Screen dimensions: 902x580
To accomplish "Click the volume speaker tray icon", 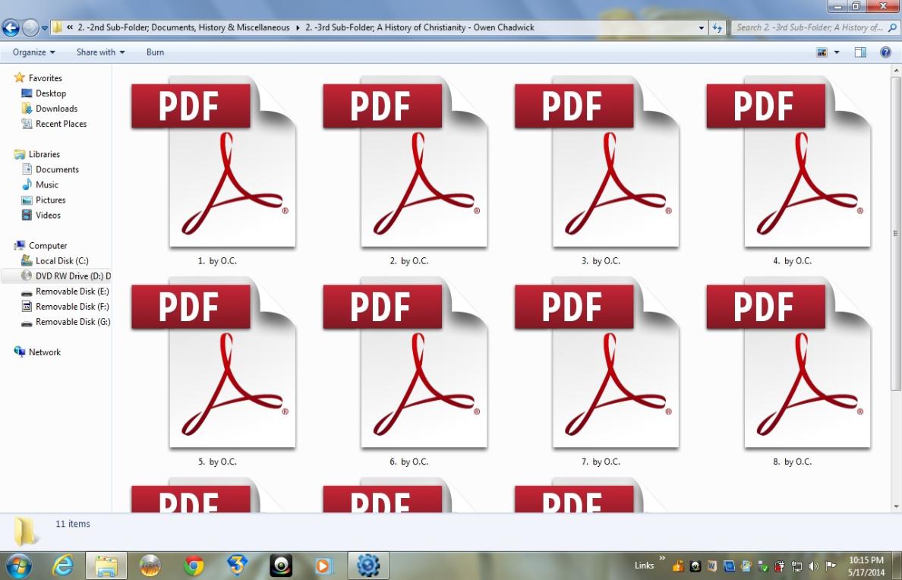I will (x=813, y=566).
